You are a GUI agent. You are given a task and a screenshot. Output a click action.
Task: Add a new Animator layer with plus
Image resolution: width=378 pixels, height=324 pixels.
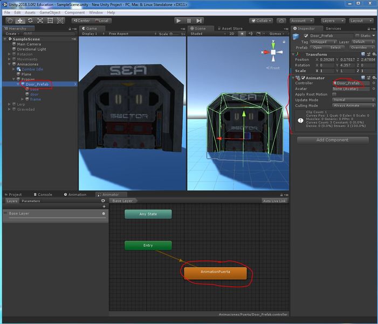click(104, 206)
